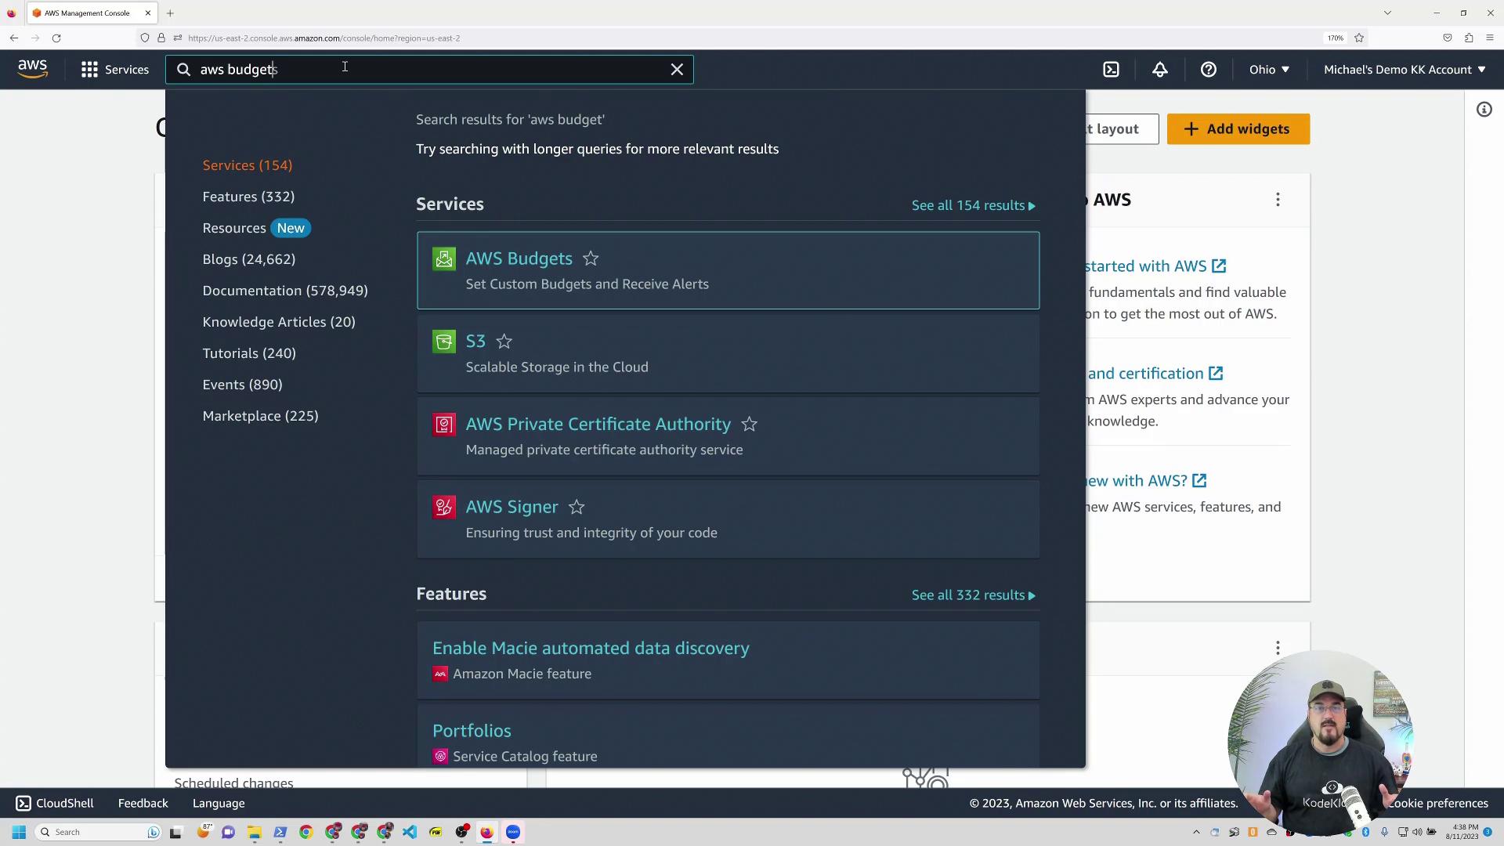This screenshot has width=1504, height=846.
Task: Filter results by Features (332)
Action: [248, 197]
